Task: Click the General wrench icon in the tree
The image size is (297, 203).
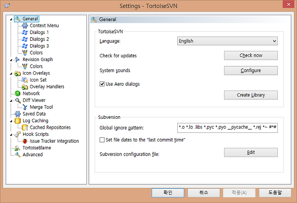Action: pos(18,19)
